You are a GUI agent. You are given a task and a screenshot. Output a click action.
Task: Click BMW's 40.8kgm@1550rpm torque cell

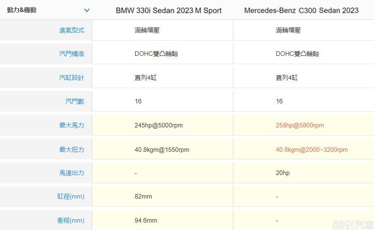point(162,149)
